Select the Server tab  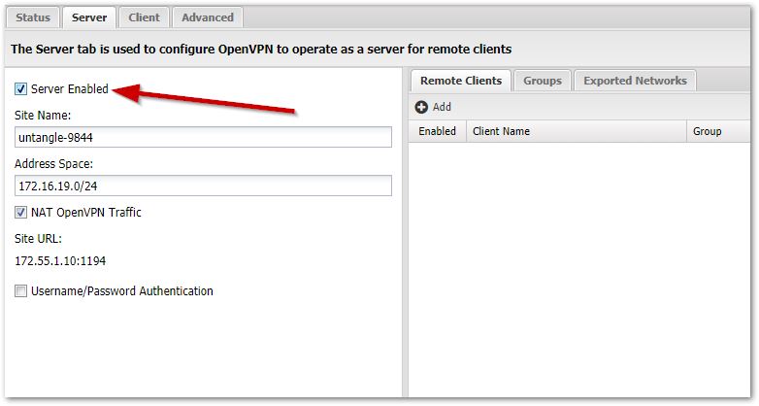(x=89, y=17)
